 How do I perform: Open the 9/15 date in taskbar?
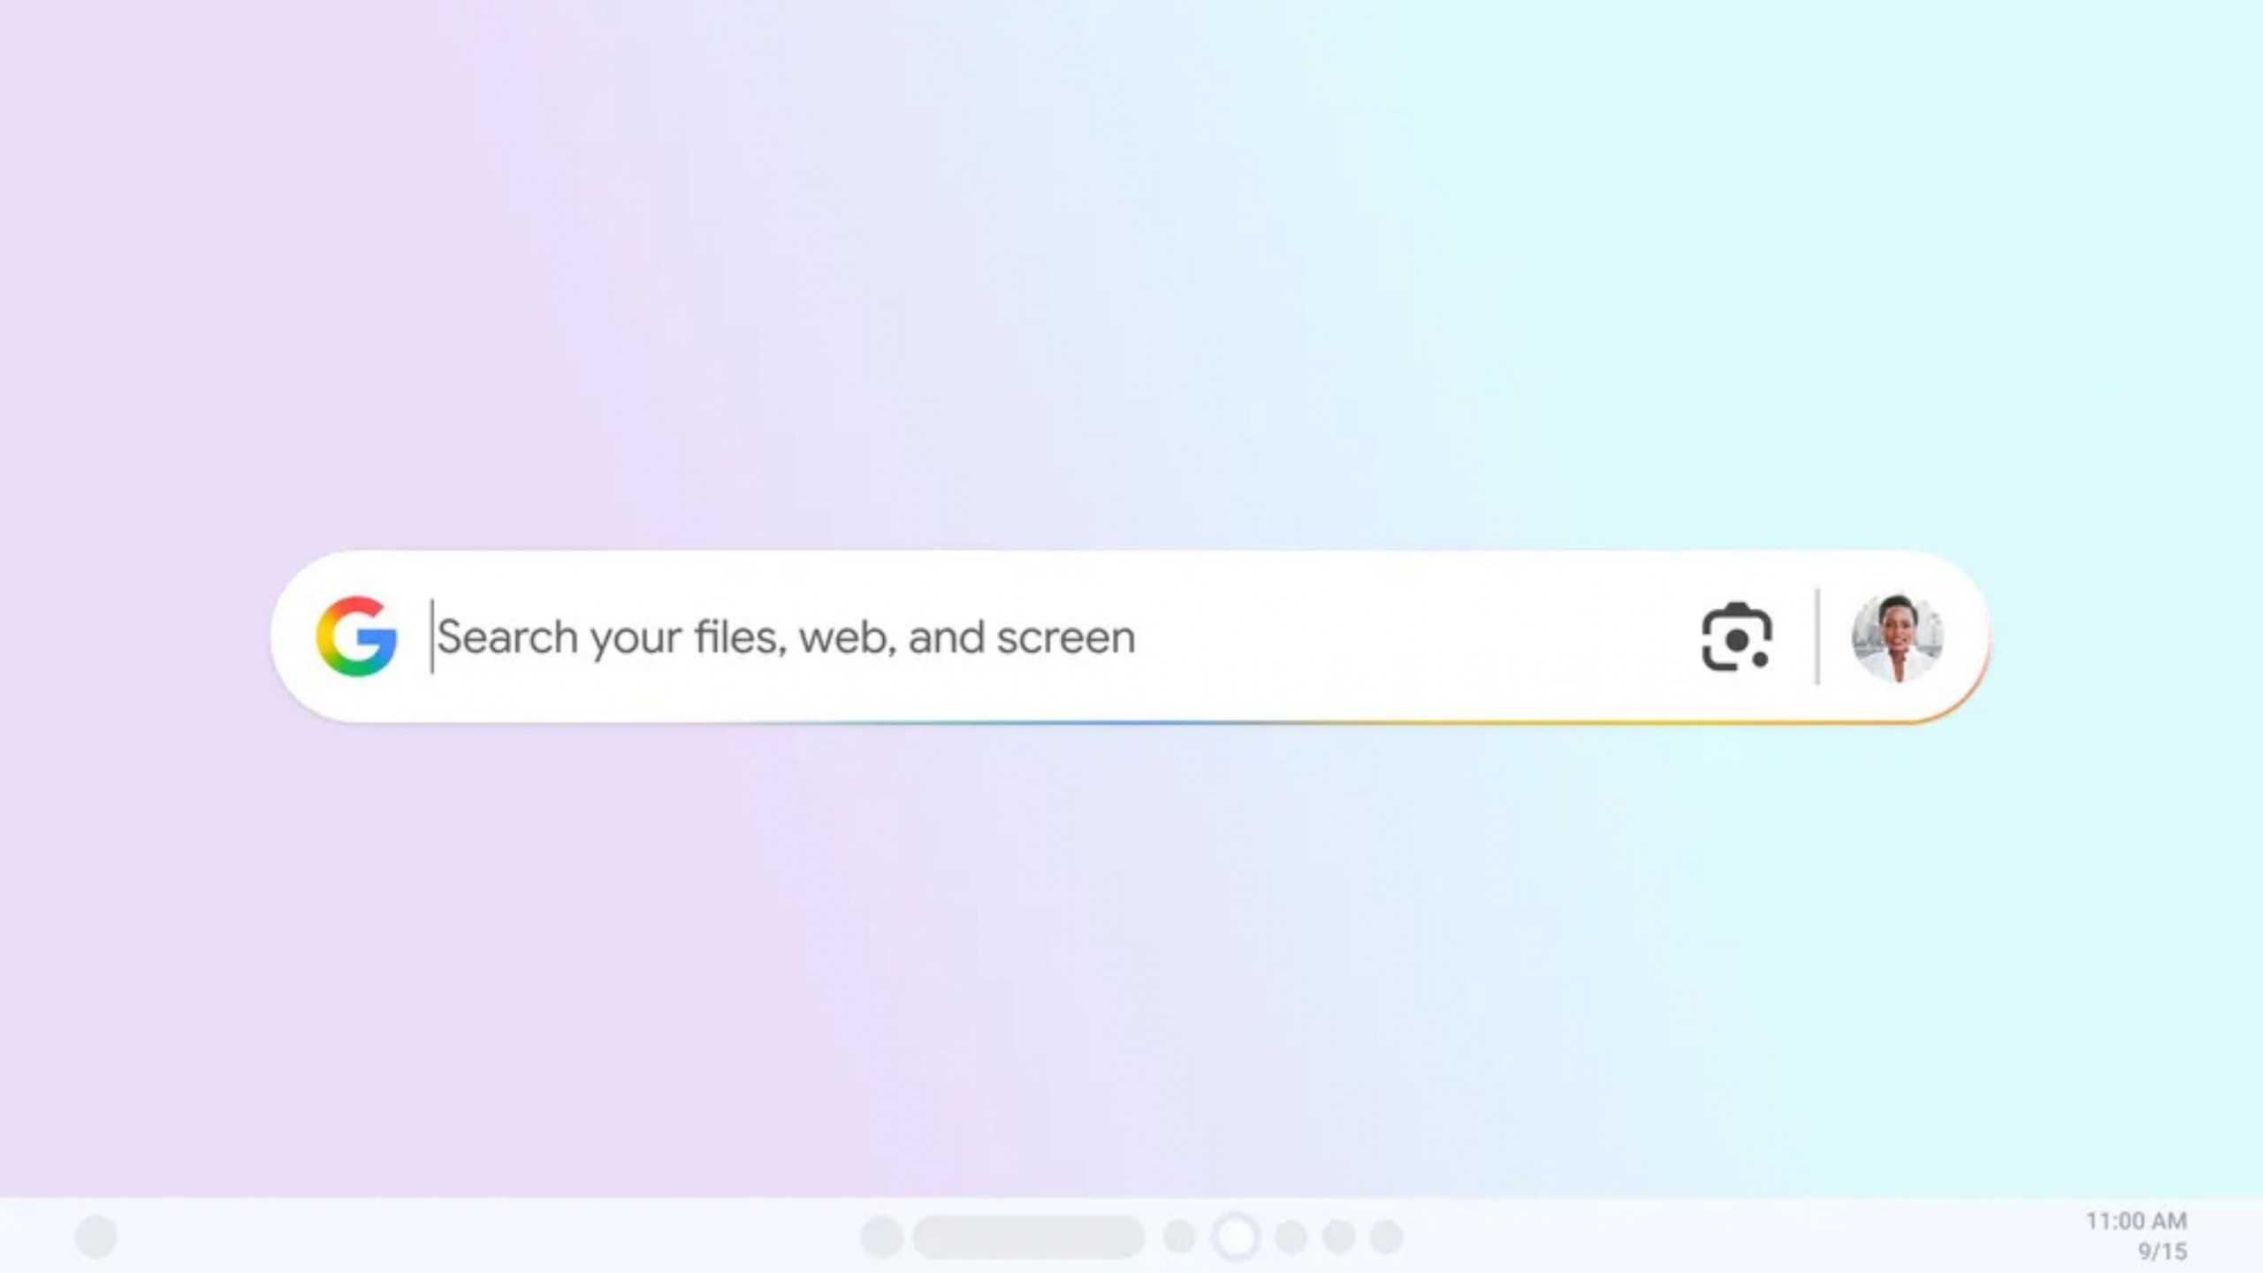2162,1252
